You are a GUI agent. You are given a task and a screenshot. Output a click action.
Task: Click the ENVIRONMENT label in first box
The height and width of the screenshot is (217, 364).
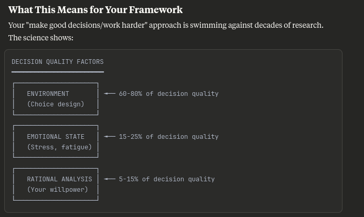tap(48, 93)
